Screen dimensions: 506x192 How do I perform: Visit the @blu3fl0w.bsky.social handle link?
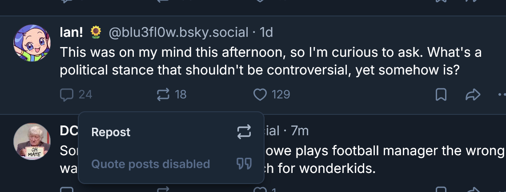(178, 32)
